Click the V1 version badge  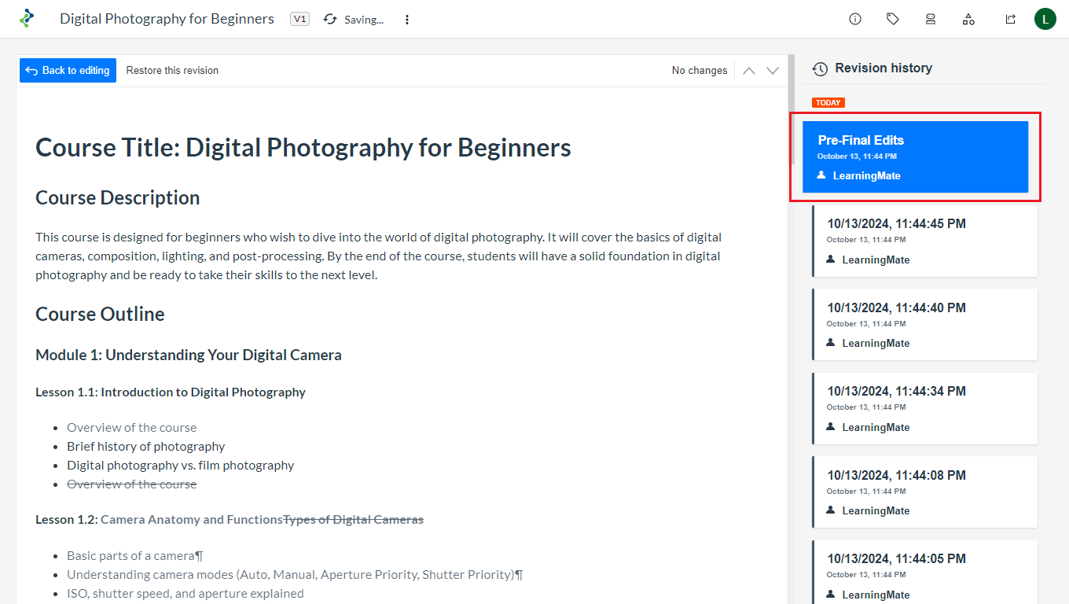pos(299,19)
